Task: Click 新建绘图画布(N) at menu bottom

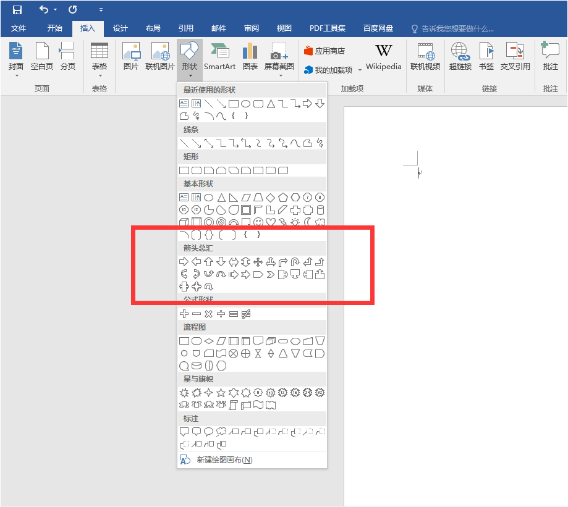Action: click(x=224, y=460)
